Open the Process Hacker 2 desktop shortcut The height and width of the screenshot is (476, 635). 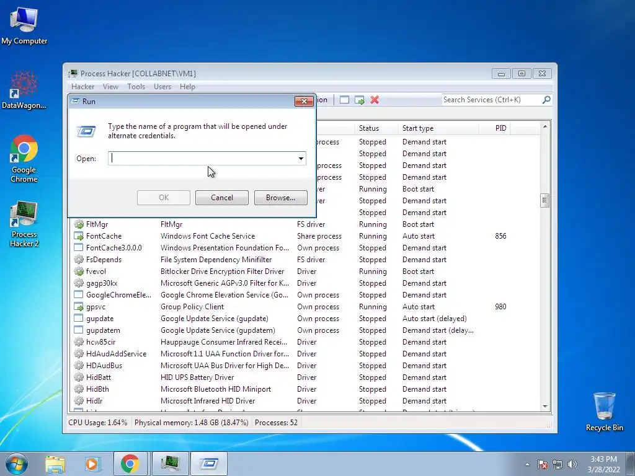pos(24,223)
